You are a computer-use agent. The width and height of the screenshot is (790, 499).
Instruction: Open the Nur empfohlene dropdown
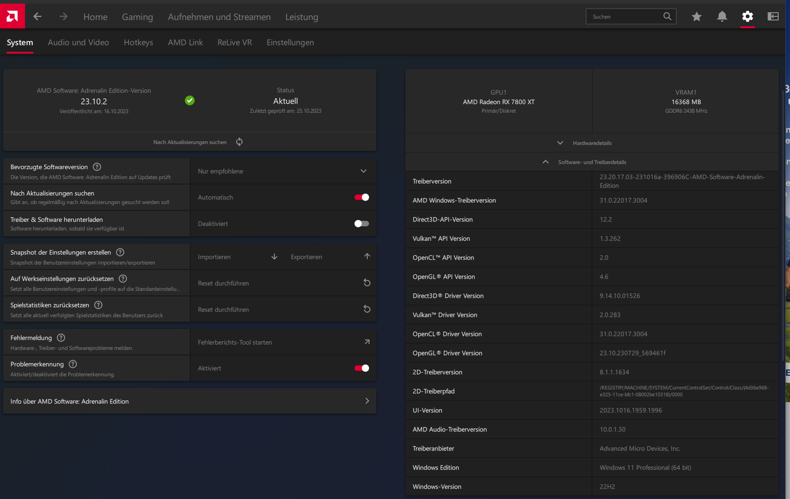coord(284,171)
